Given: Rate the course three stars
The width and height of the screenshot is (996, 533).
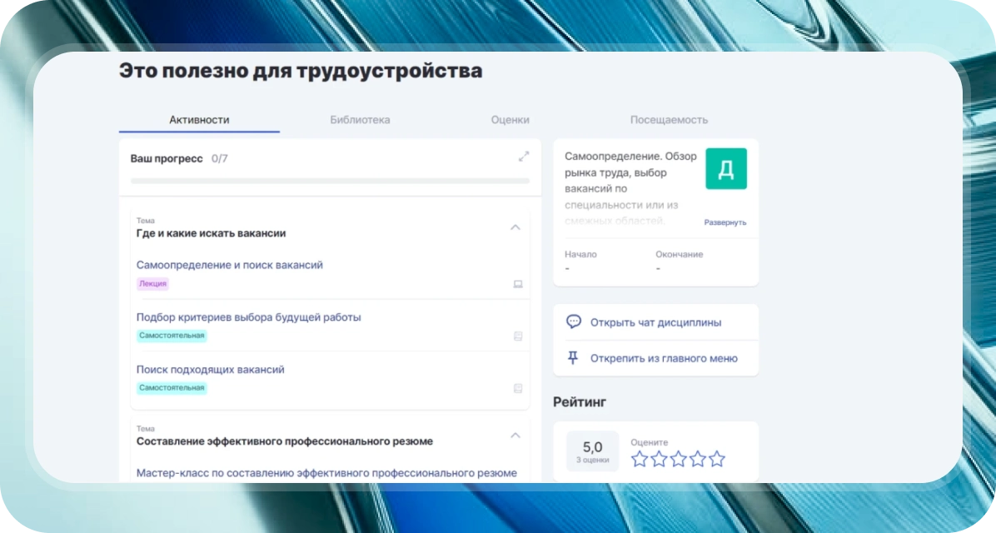Looking at the screenshot, I should (679, 459).
